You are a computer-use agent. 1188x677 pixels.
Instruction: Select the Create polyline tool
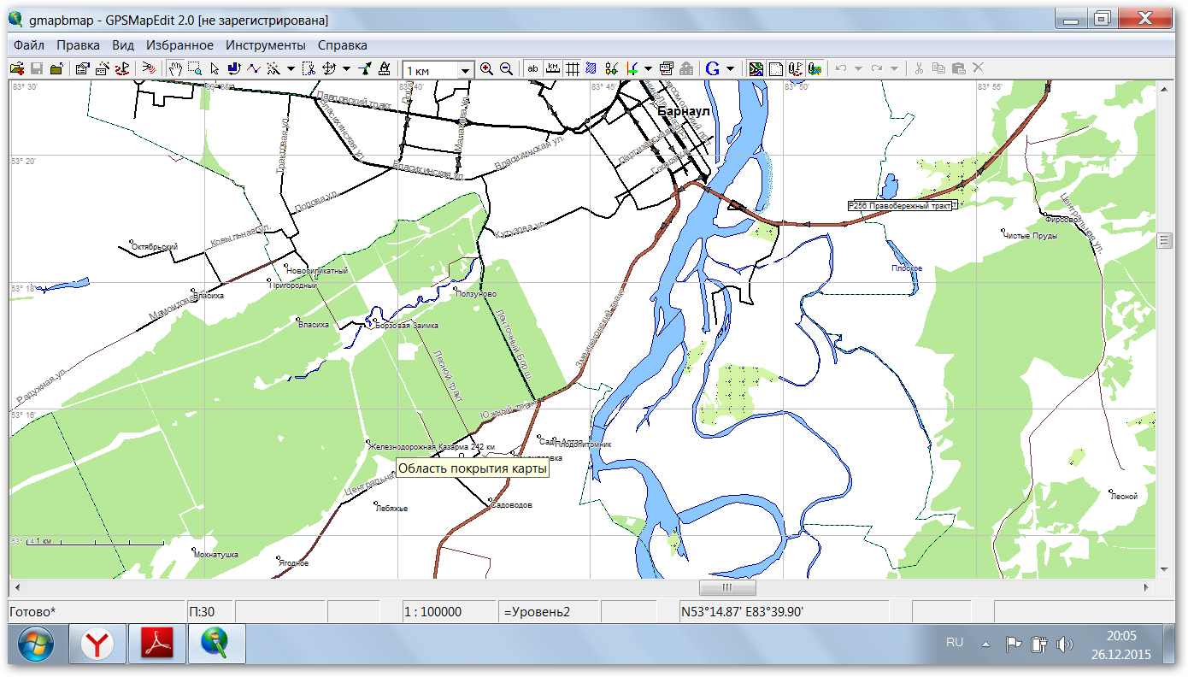click(x=253, y=68)
